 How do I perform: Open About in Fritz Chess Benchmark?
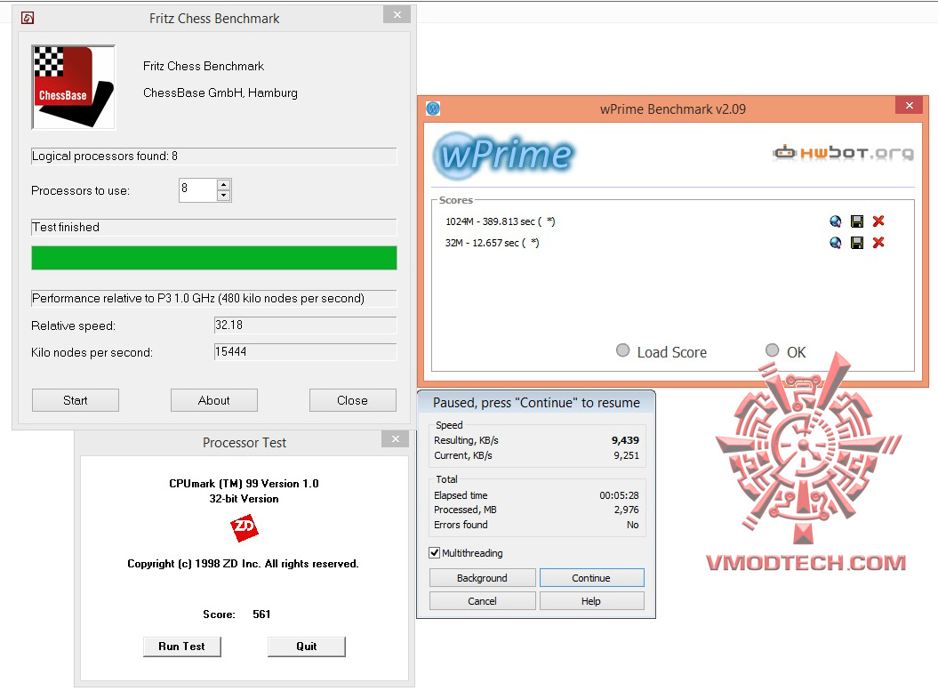tap(214, 400)
